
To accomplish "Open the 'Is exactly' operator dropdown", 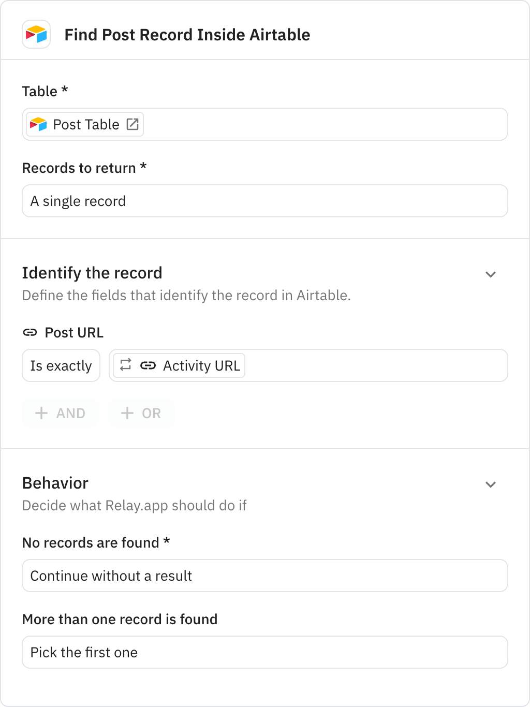I will (61, 365).
